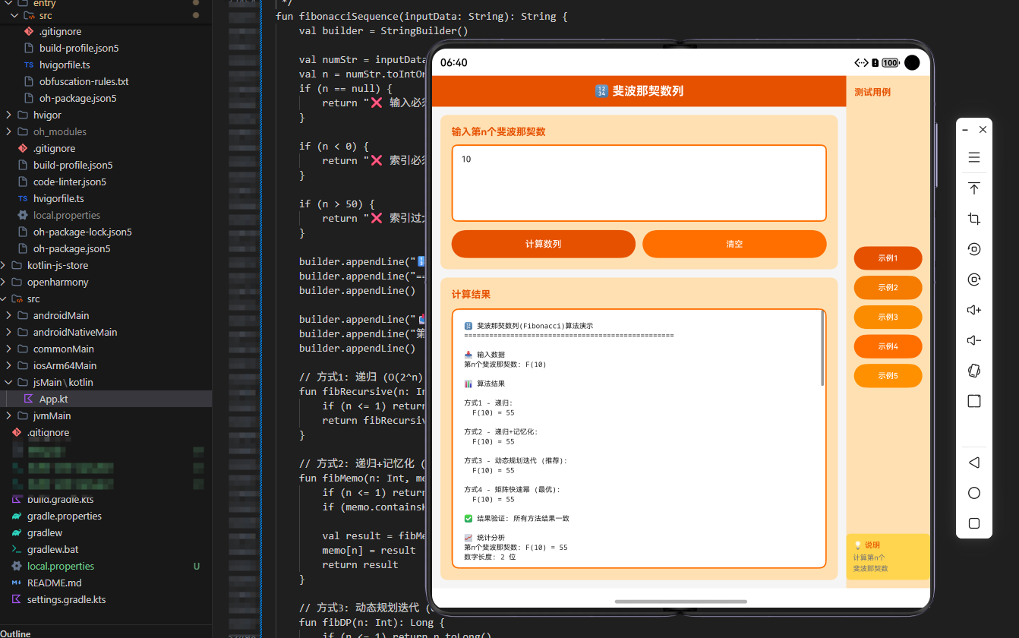Image resolution: width=1019 pixels, height=638 pixels.
Task: Run test case 示例1
Action: [x=888, y=258]
